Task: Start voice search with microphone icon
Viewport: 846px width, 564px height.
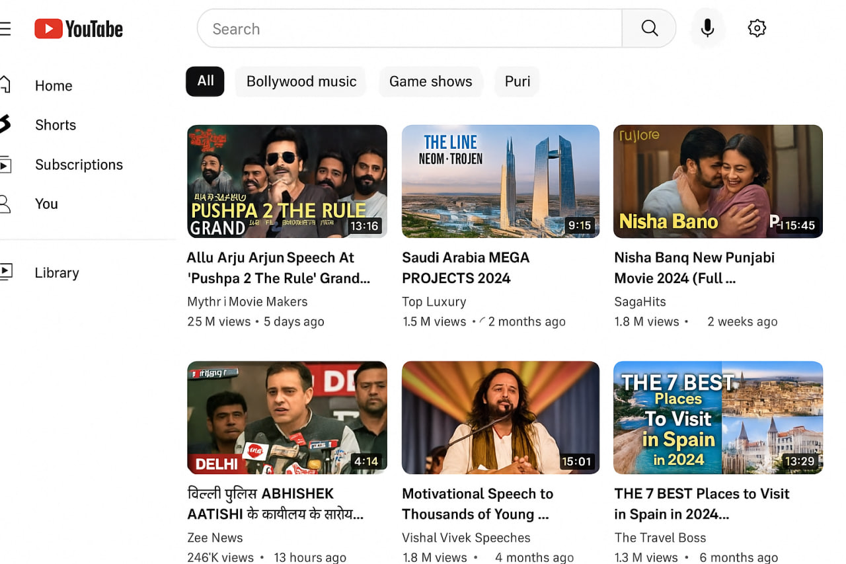Action: click(707, 28)
